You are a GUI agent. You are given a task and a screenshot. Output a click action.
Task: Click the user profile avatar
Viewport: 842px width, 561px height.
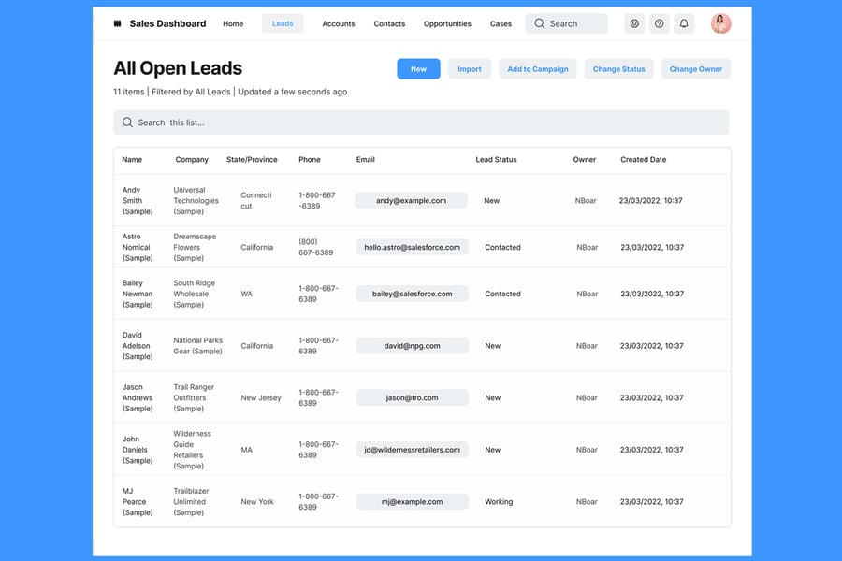tap(720, 24)
